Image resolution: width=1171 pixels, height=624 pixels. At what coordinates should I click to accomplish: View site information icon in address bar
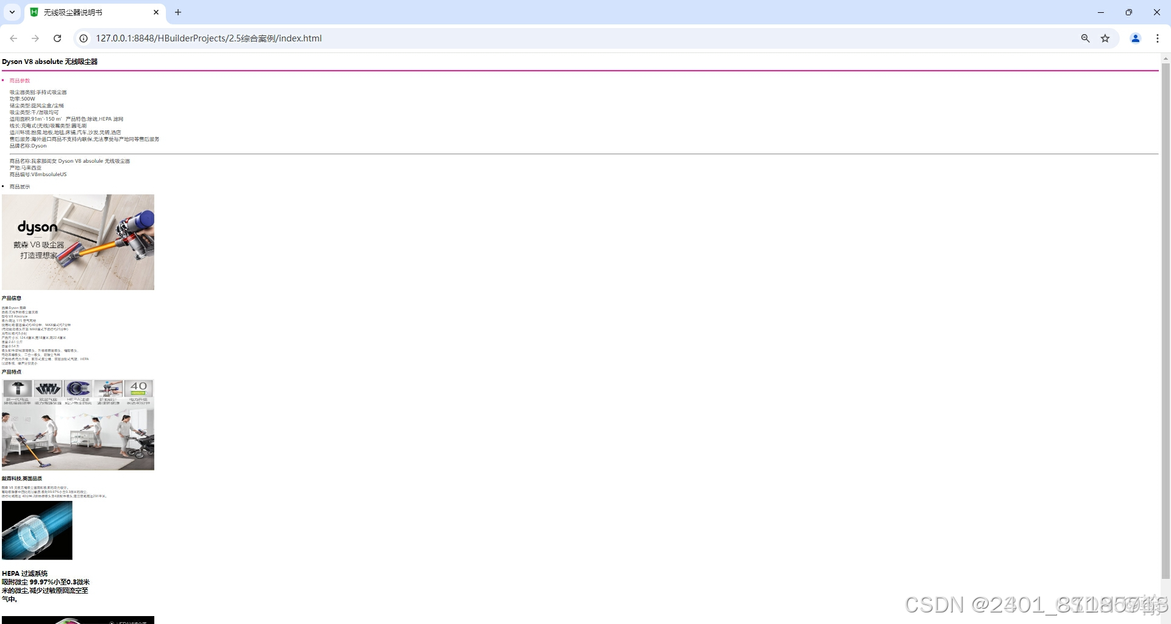(84, 38)
